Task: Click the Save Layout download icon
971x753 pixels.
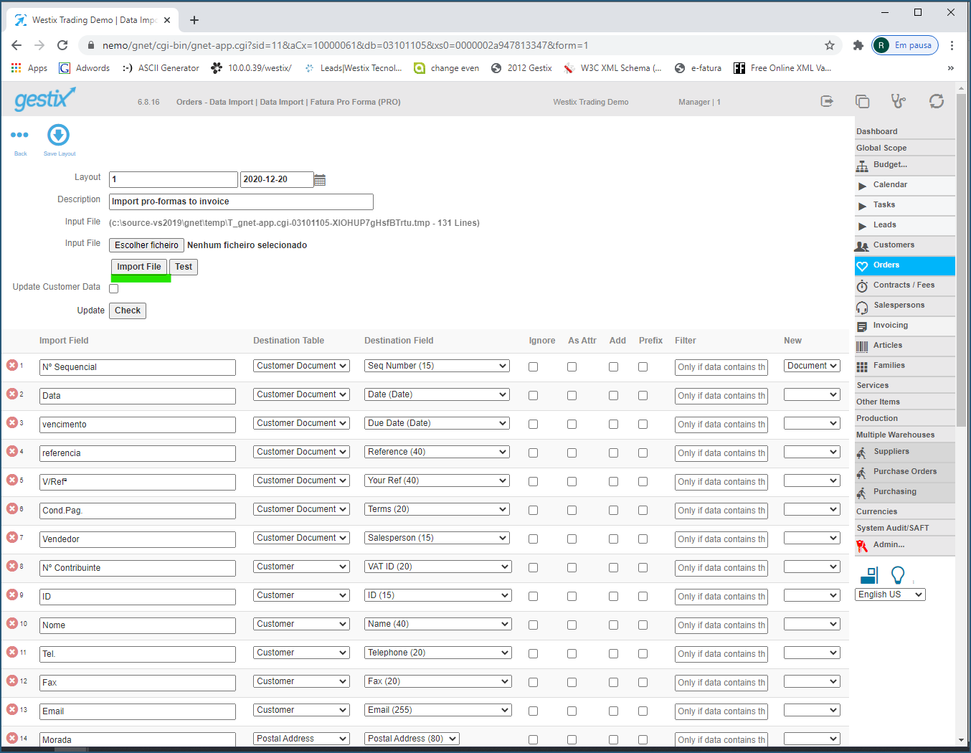Action: coord(58,135)
